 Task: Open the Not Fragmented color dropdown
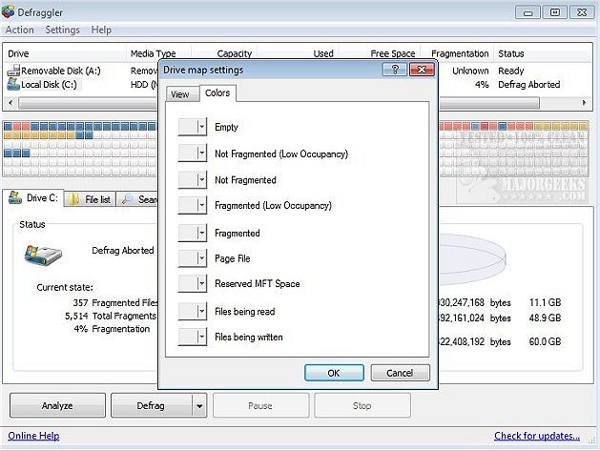(193, 179)
